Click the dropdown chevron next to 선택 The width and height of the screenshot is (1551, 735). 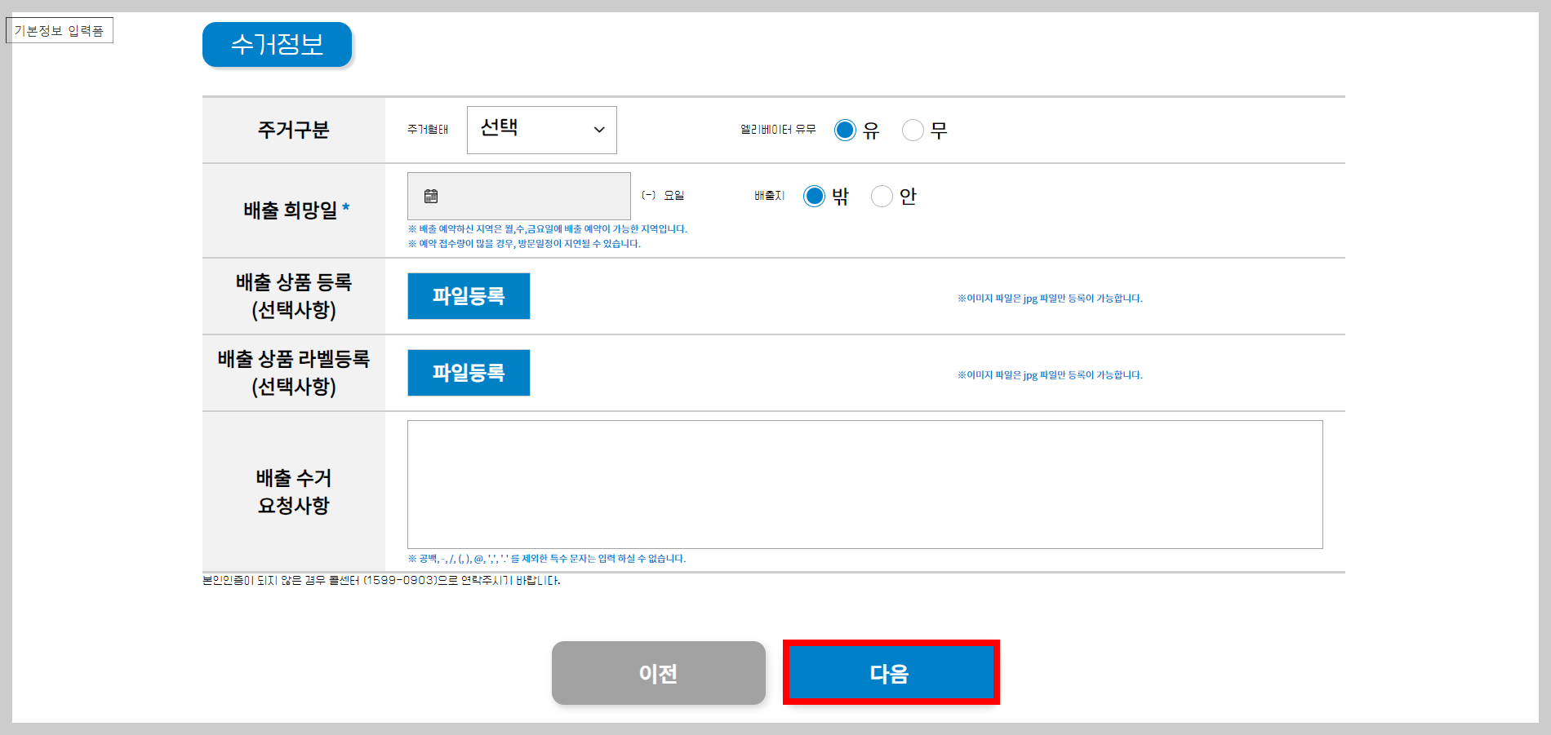[x=599, y=130]
